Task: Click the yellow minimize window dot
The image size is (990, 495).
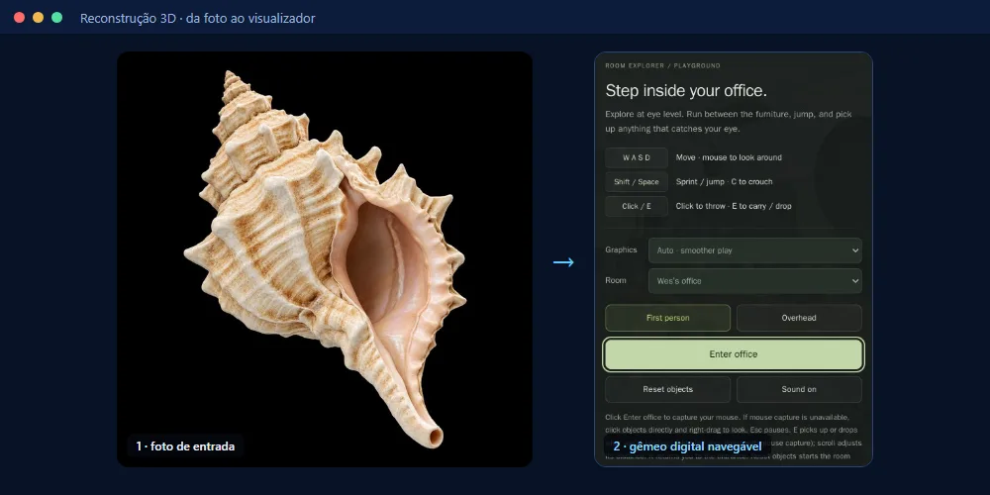Action: [38, 17]
